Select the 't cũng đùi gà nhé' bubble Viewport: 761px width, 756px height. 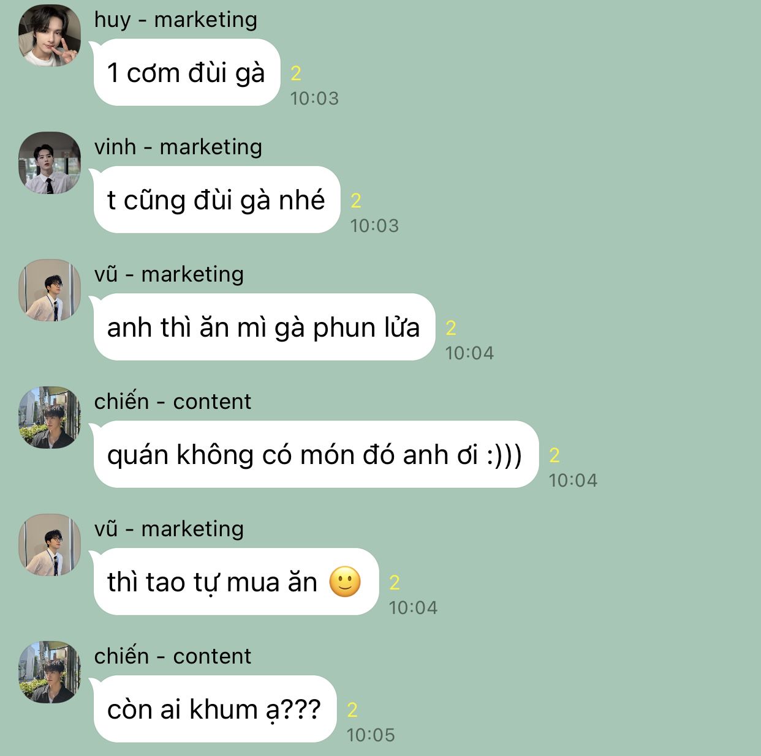(x=216, y=200)
